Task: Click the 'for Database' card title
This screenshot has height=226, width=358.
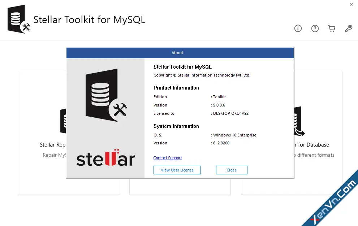Action: [x=312, y=145]
